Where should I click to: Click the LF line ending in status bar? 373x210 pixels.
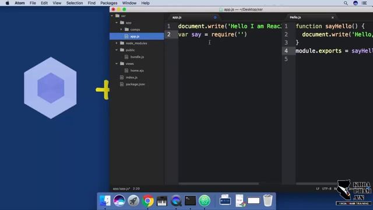pyautogui.click(x=318, y=188)
